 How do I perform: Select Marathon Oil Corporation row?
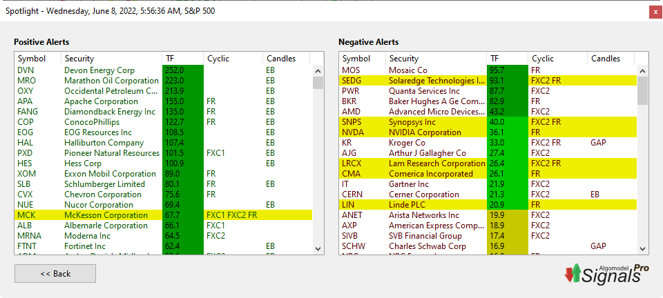coord(164,81)
